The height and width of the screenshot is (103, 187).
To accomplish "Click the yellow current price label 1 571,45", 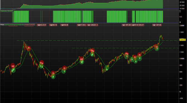I will click(183, 40).
